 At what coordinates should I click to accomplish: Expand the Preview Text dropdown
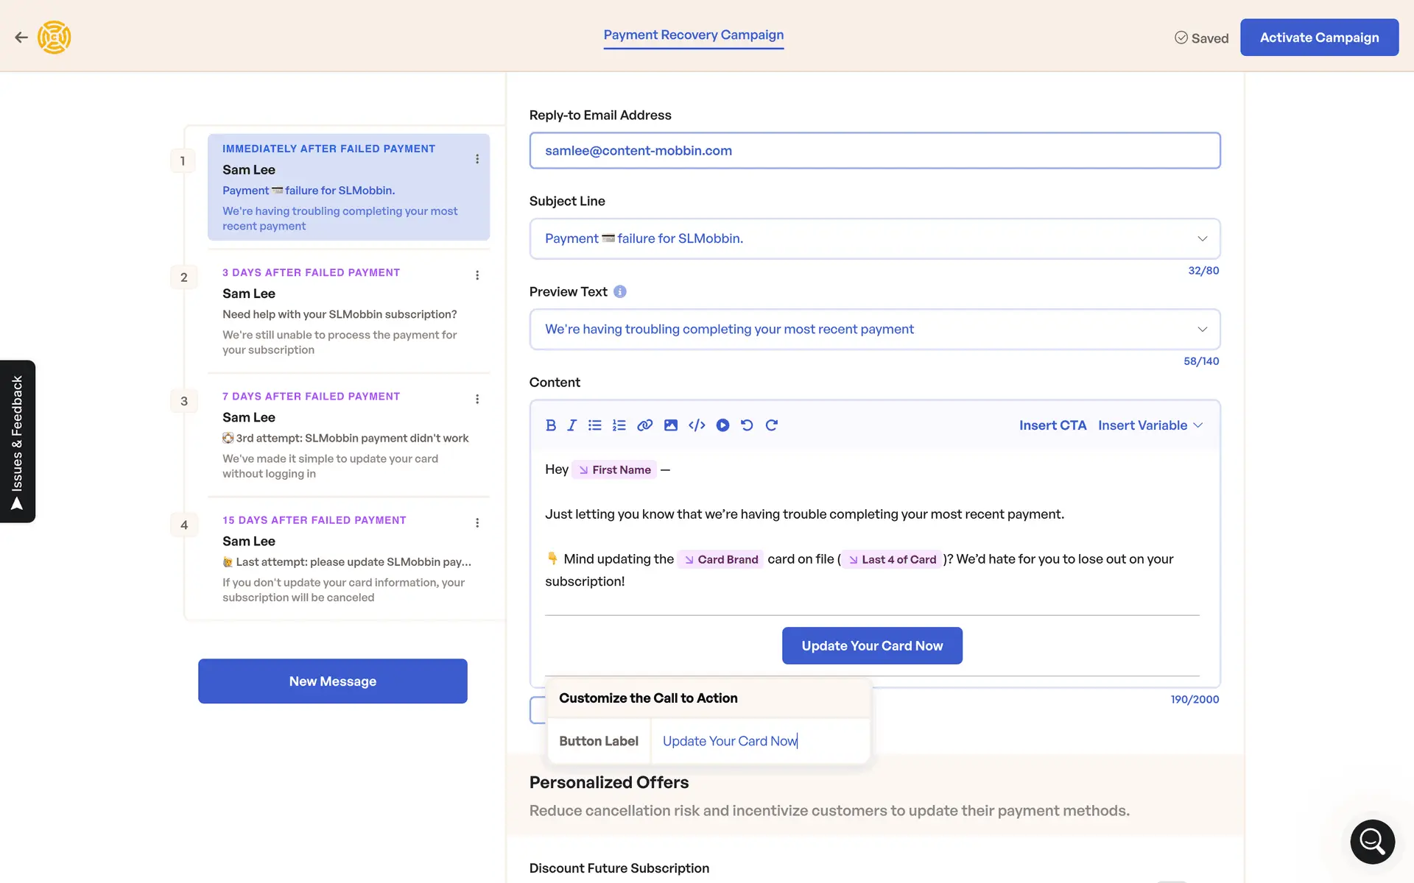coord(1202,329)
